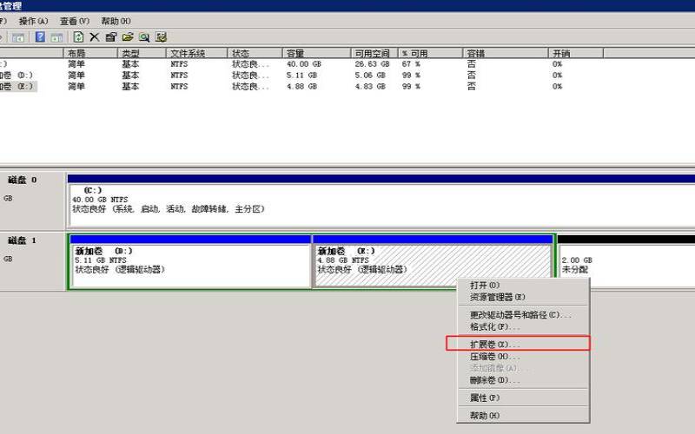Click the black X delete toolbar icon
The width and height of the screenshot is (695, 434).
[x=95, y=36]
